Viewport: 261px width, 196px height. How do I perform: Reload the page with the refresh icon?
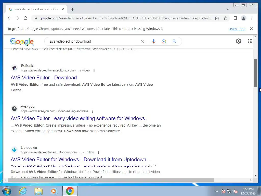point(25,18)
